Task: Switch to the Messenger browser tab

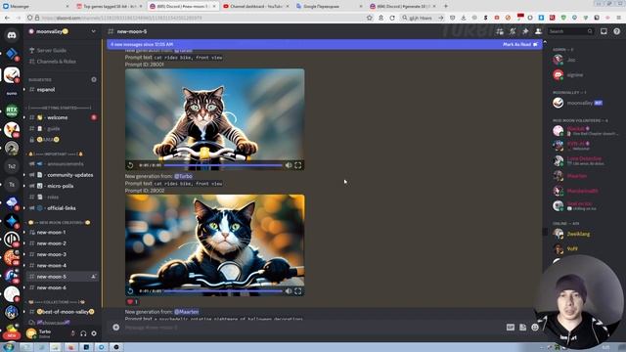Action: pos(35,7)
